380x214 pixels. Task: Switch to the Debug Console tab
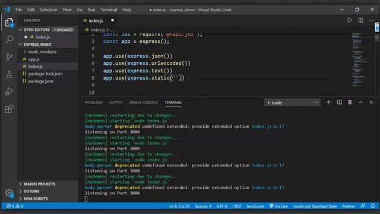coord(144,103)
